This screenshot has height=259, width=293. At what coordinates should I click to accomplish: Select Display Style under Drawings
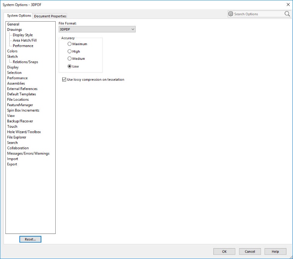point(22,35)
